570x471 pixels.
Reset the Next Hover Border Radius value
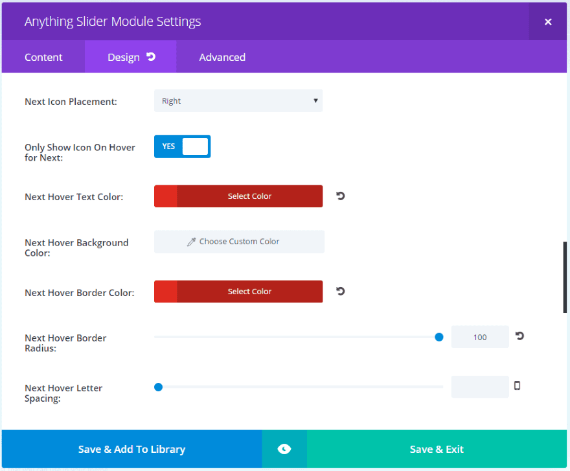[x=519, y=336]
